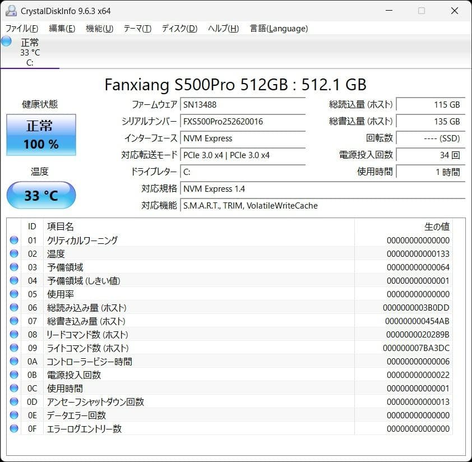Click the indicator icon for 使用率 (ID 05)
The height and width of the screenshot is (462, 472).
click(14, 294)
